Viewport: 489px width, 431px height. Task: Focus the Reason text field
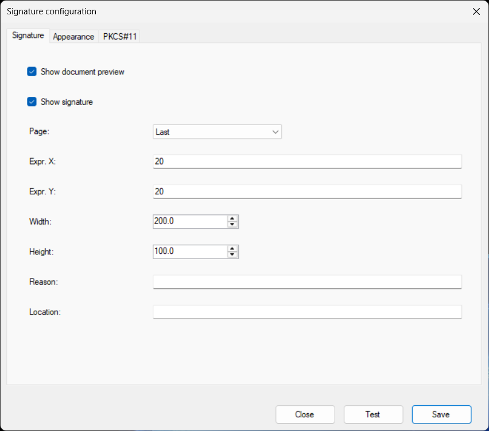pyautogui.click(x=307, y=282)
